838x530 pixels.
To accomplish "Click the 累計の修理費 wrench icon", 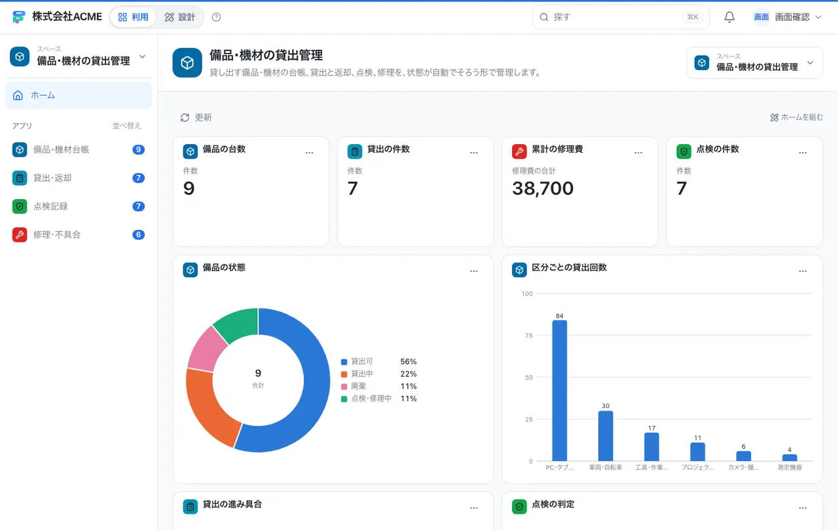I will coord(519,152).
